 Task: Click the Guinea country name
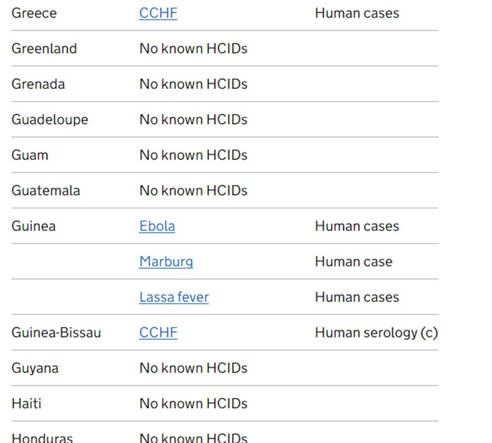pyautogui.click(x=33, y=226)
